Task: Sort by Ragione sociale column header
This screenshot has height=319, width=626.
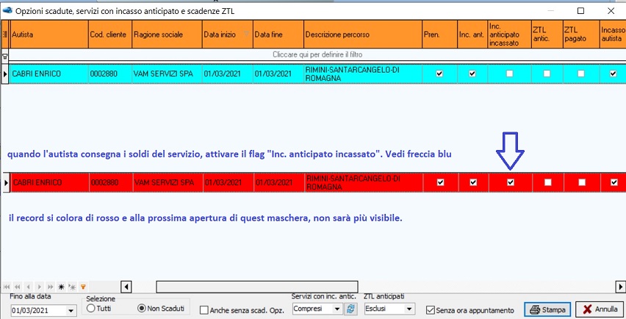Action: 167,35
